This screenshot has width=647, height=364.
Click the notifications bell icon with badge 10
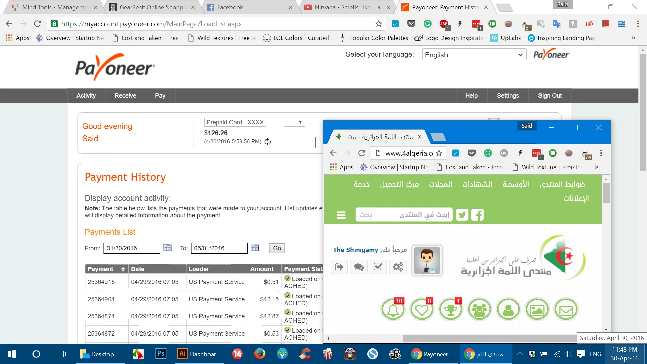pyautogui.click(x=393, y=309)
